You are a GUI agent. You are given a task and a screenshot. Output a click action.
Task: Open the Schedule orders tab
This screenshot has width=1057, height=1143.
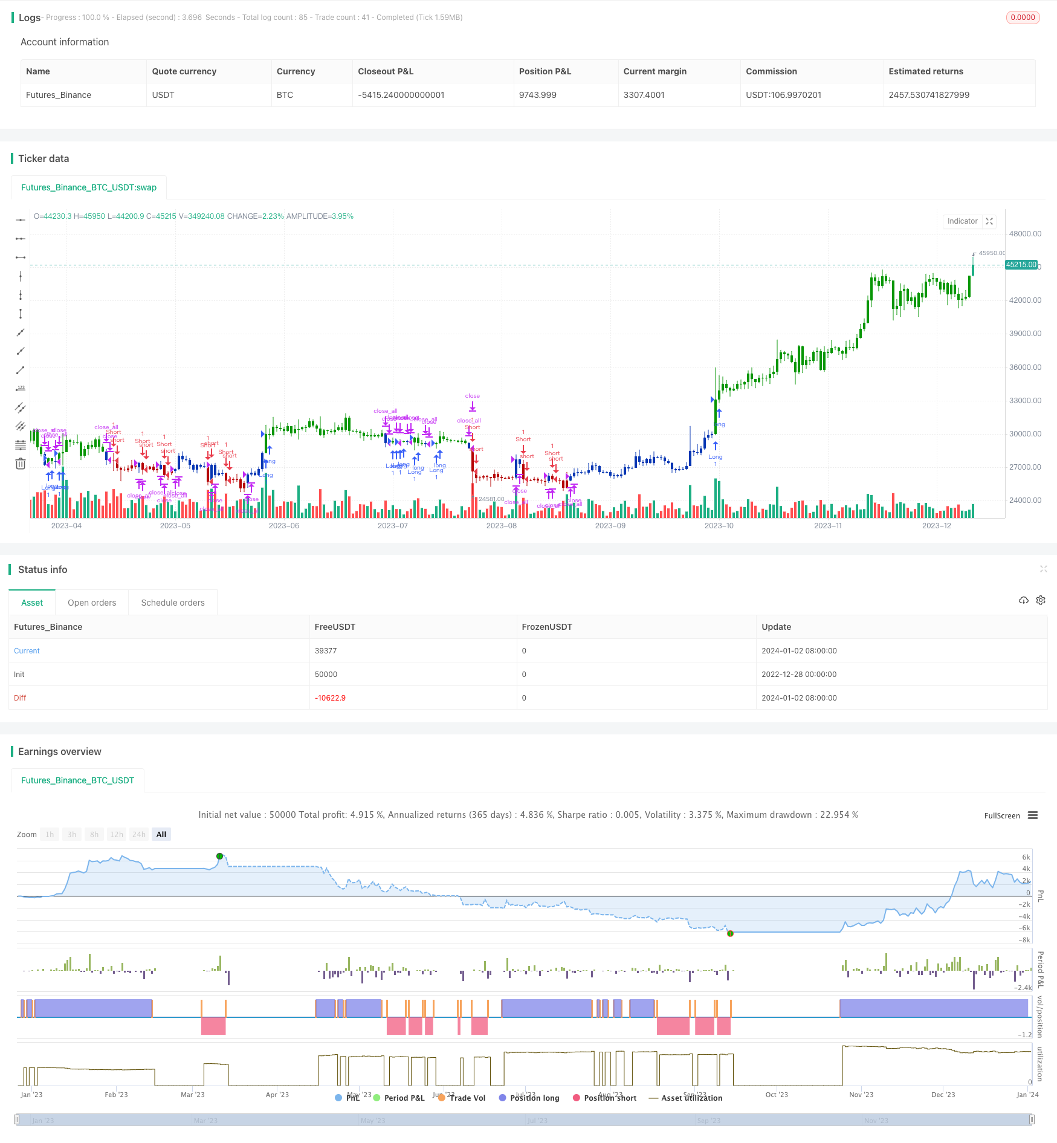coord(173,603)
